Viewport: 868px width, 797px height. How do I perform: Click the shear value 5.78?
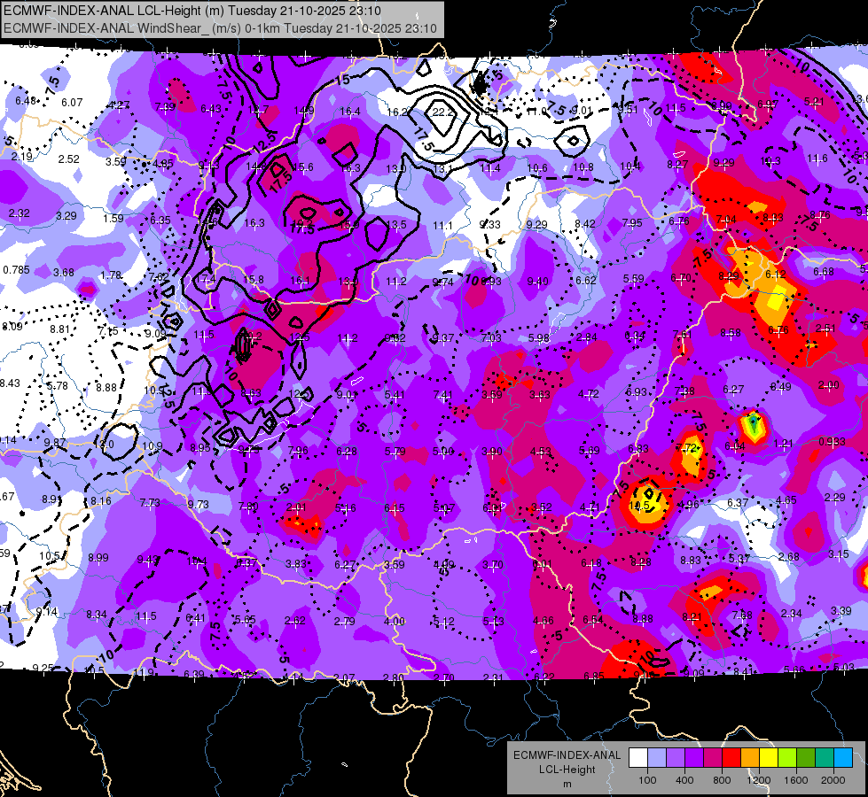click(x=58, y=385)
